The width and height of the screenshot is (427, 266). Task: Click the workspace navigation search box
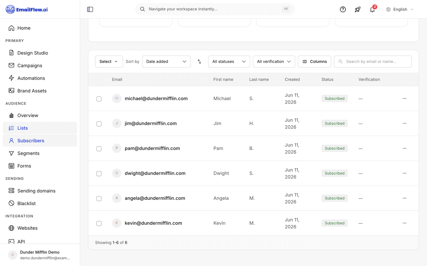click(x=215, y=9)
